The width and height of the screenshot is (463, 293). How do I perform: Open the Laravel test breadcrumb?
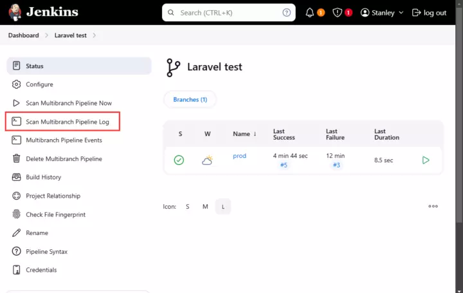click(x=70, y=35)
